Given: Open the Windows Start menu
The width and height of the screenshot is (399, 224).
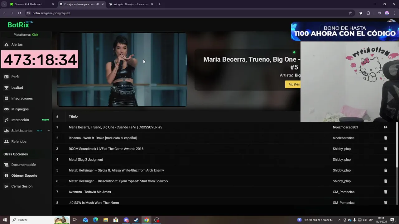Looking at the screenshot, I should pos(5,220).
